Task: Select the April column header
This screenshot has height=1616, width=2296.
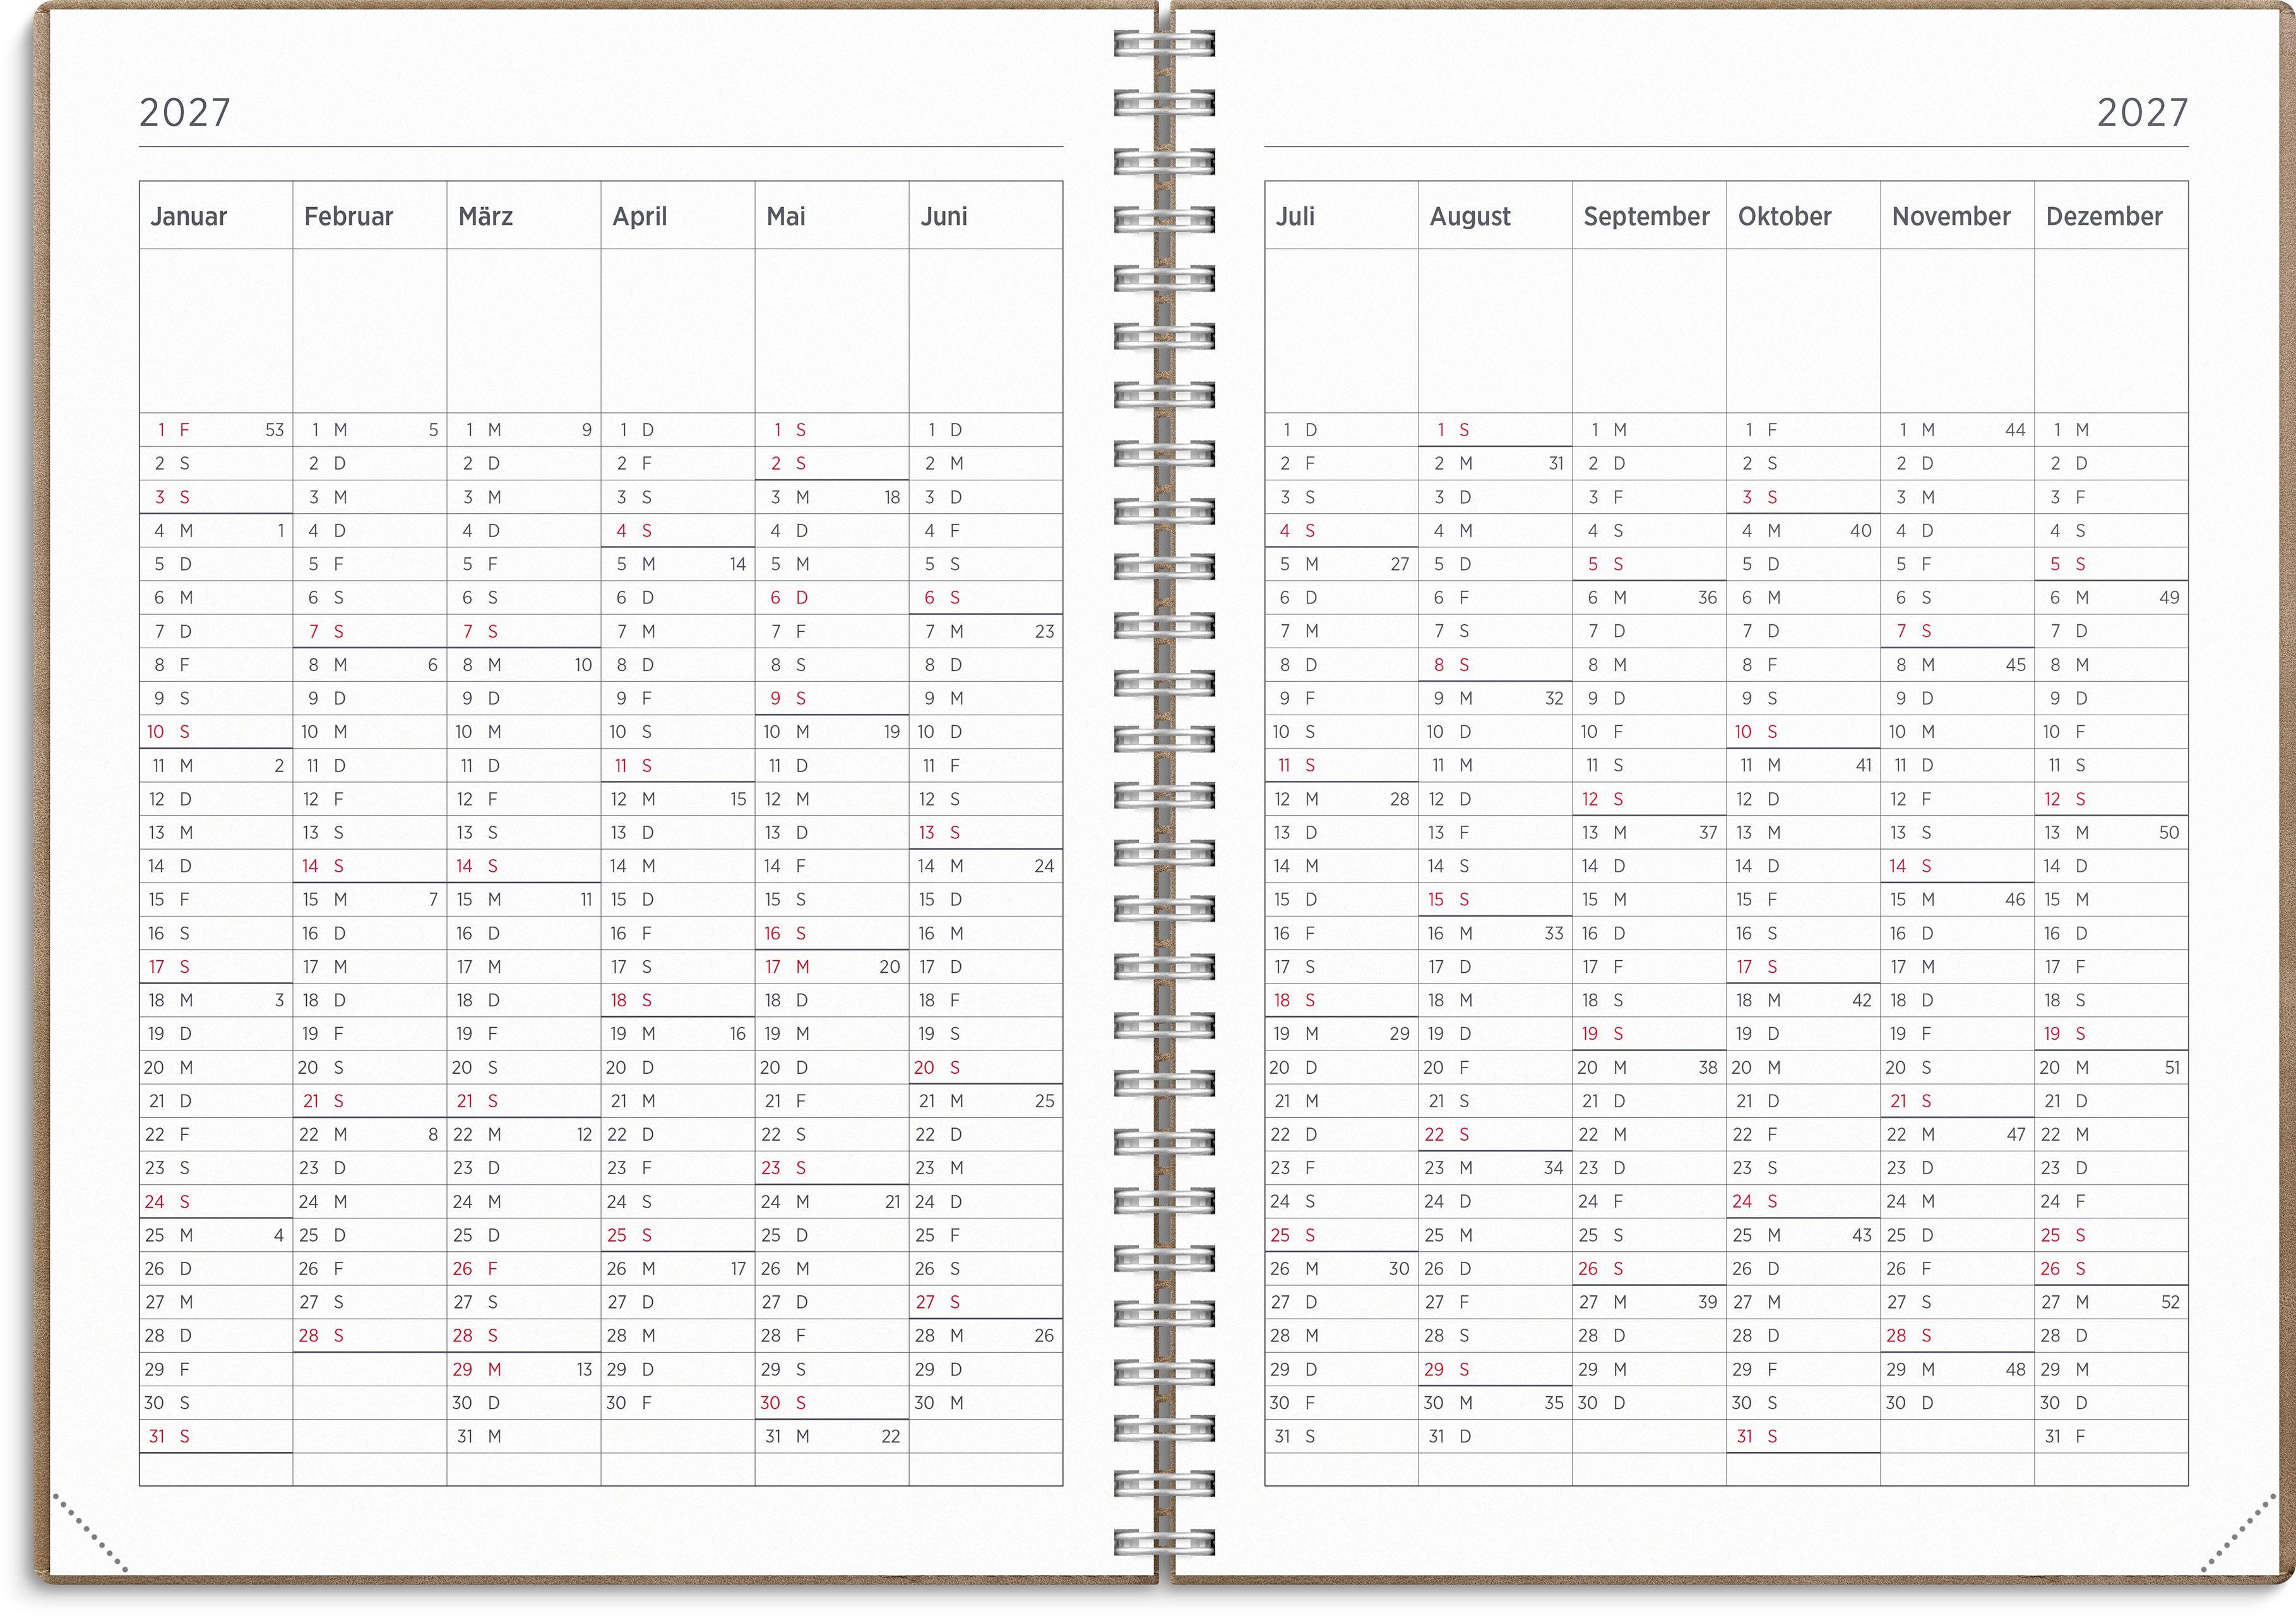Action: pos(640,216)
